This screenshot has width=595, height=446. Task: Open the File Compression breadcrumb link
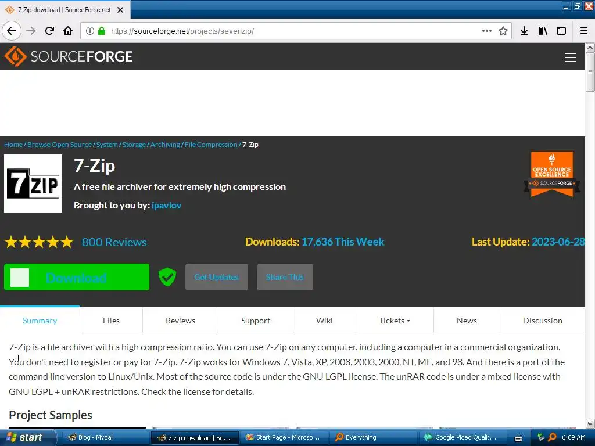pyautogui.click(x=211, y=145)
